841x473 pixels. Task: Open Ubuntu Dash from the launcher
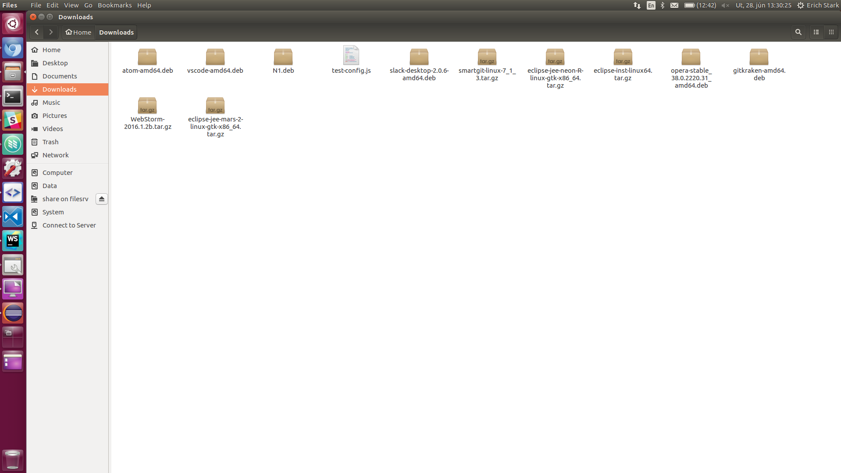[13, 24]
